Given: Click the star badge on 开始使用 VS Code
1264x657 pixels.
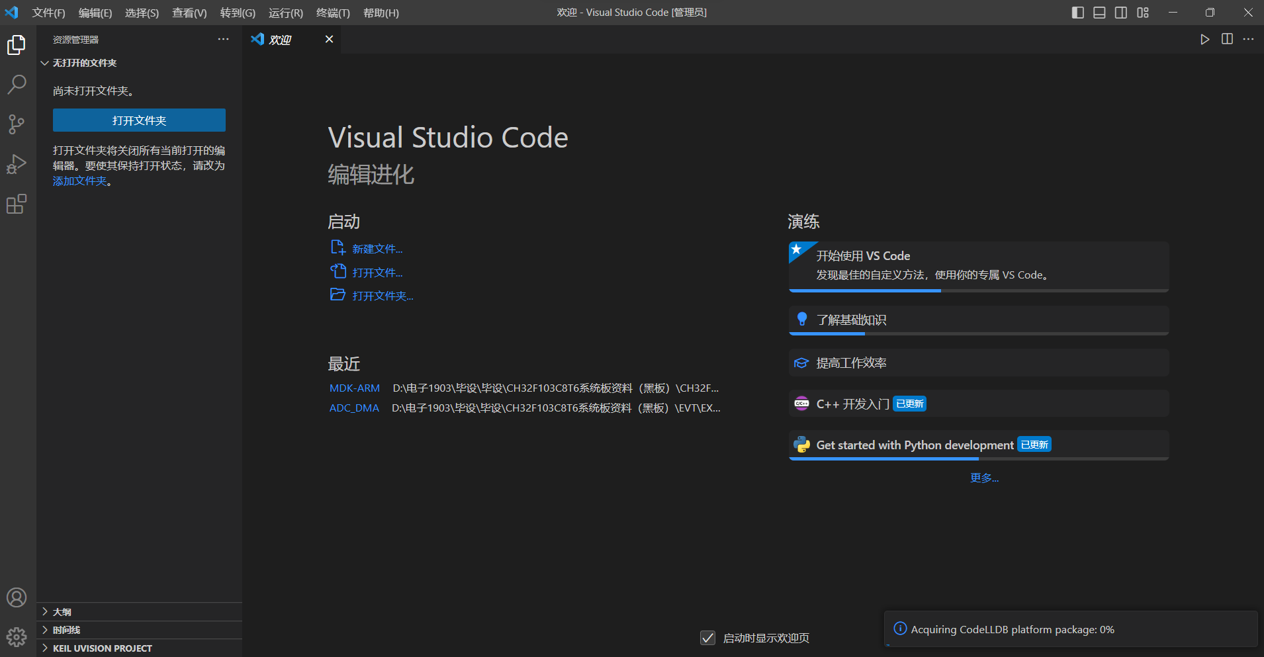Looking at the screenshot, I should (x=797, y=249).
